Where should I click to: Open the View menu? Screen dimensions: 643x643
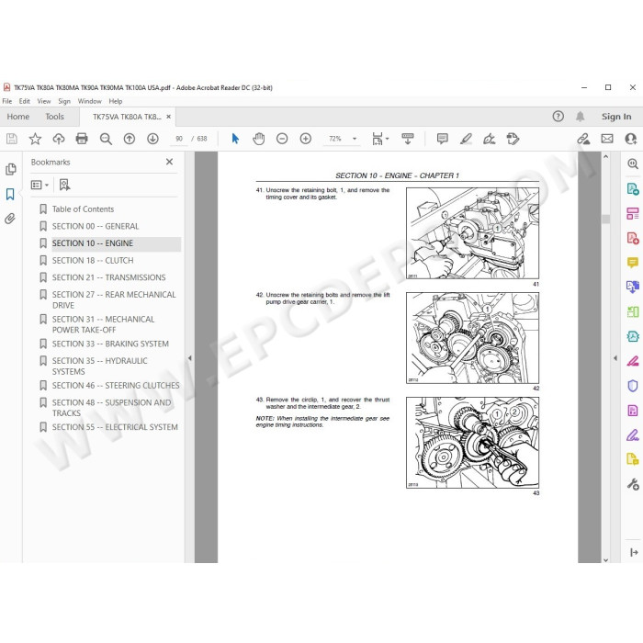point(44,101)
